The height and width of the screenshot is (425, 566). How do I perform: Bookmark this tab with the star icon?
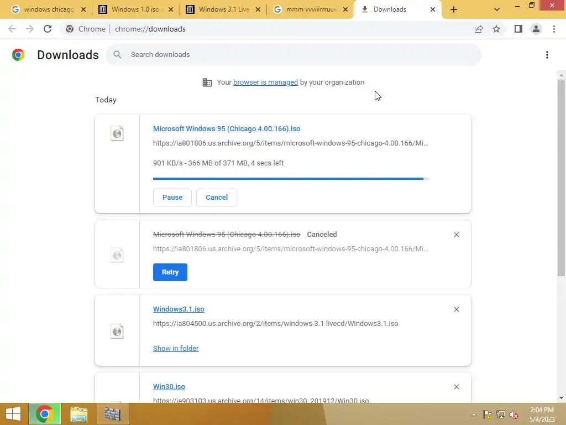pyautogui.click(x=496, y=29)
